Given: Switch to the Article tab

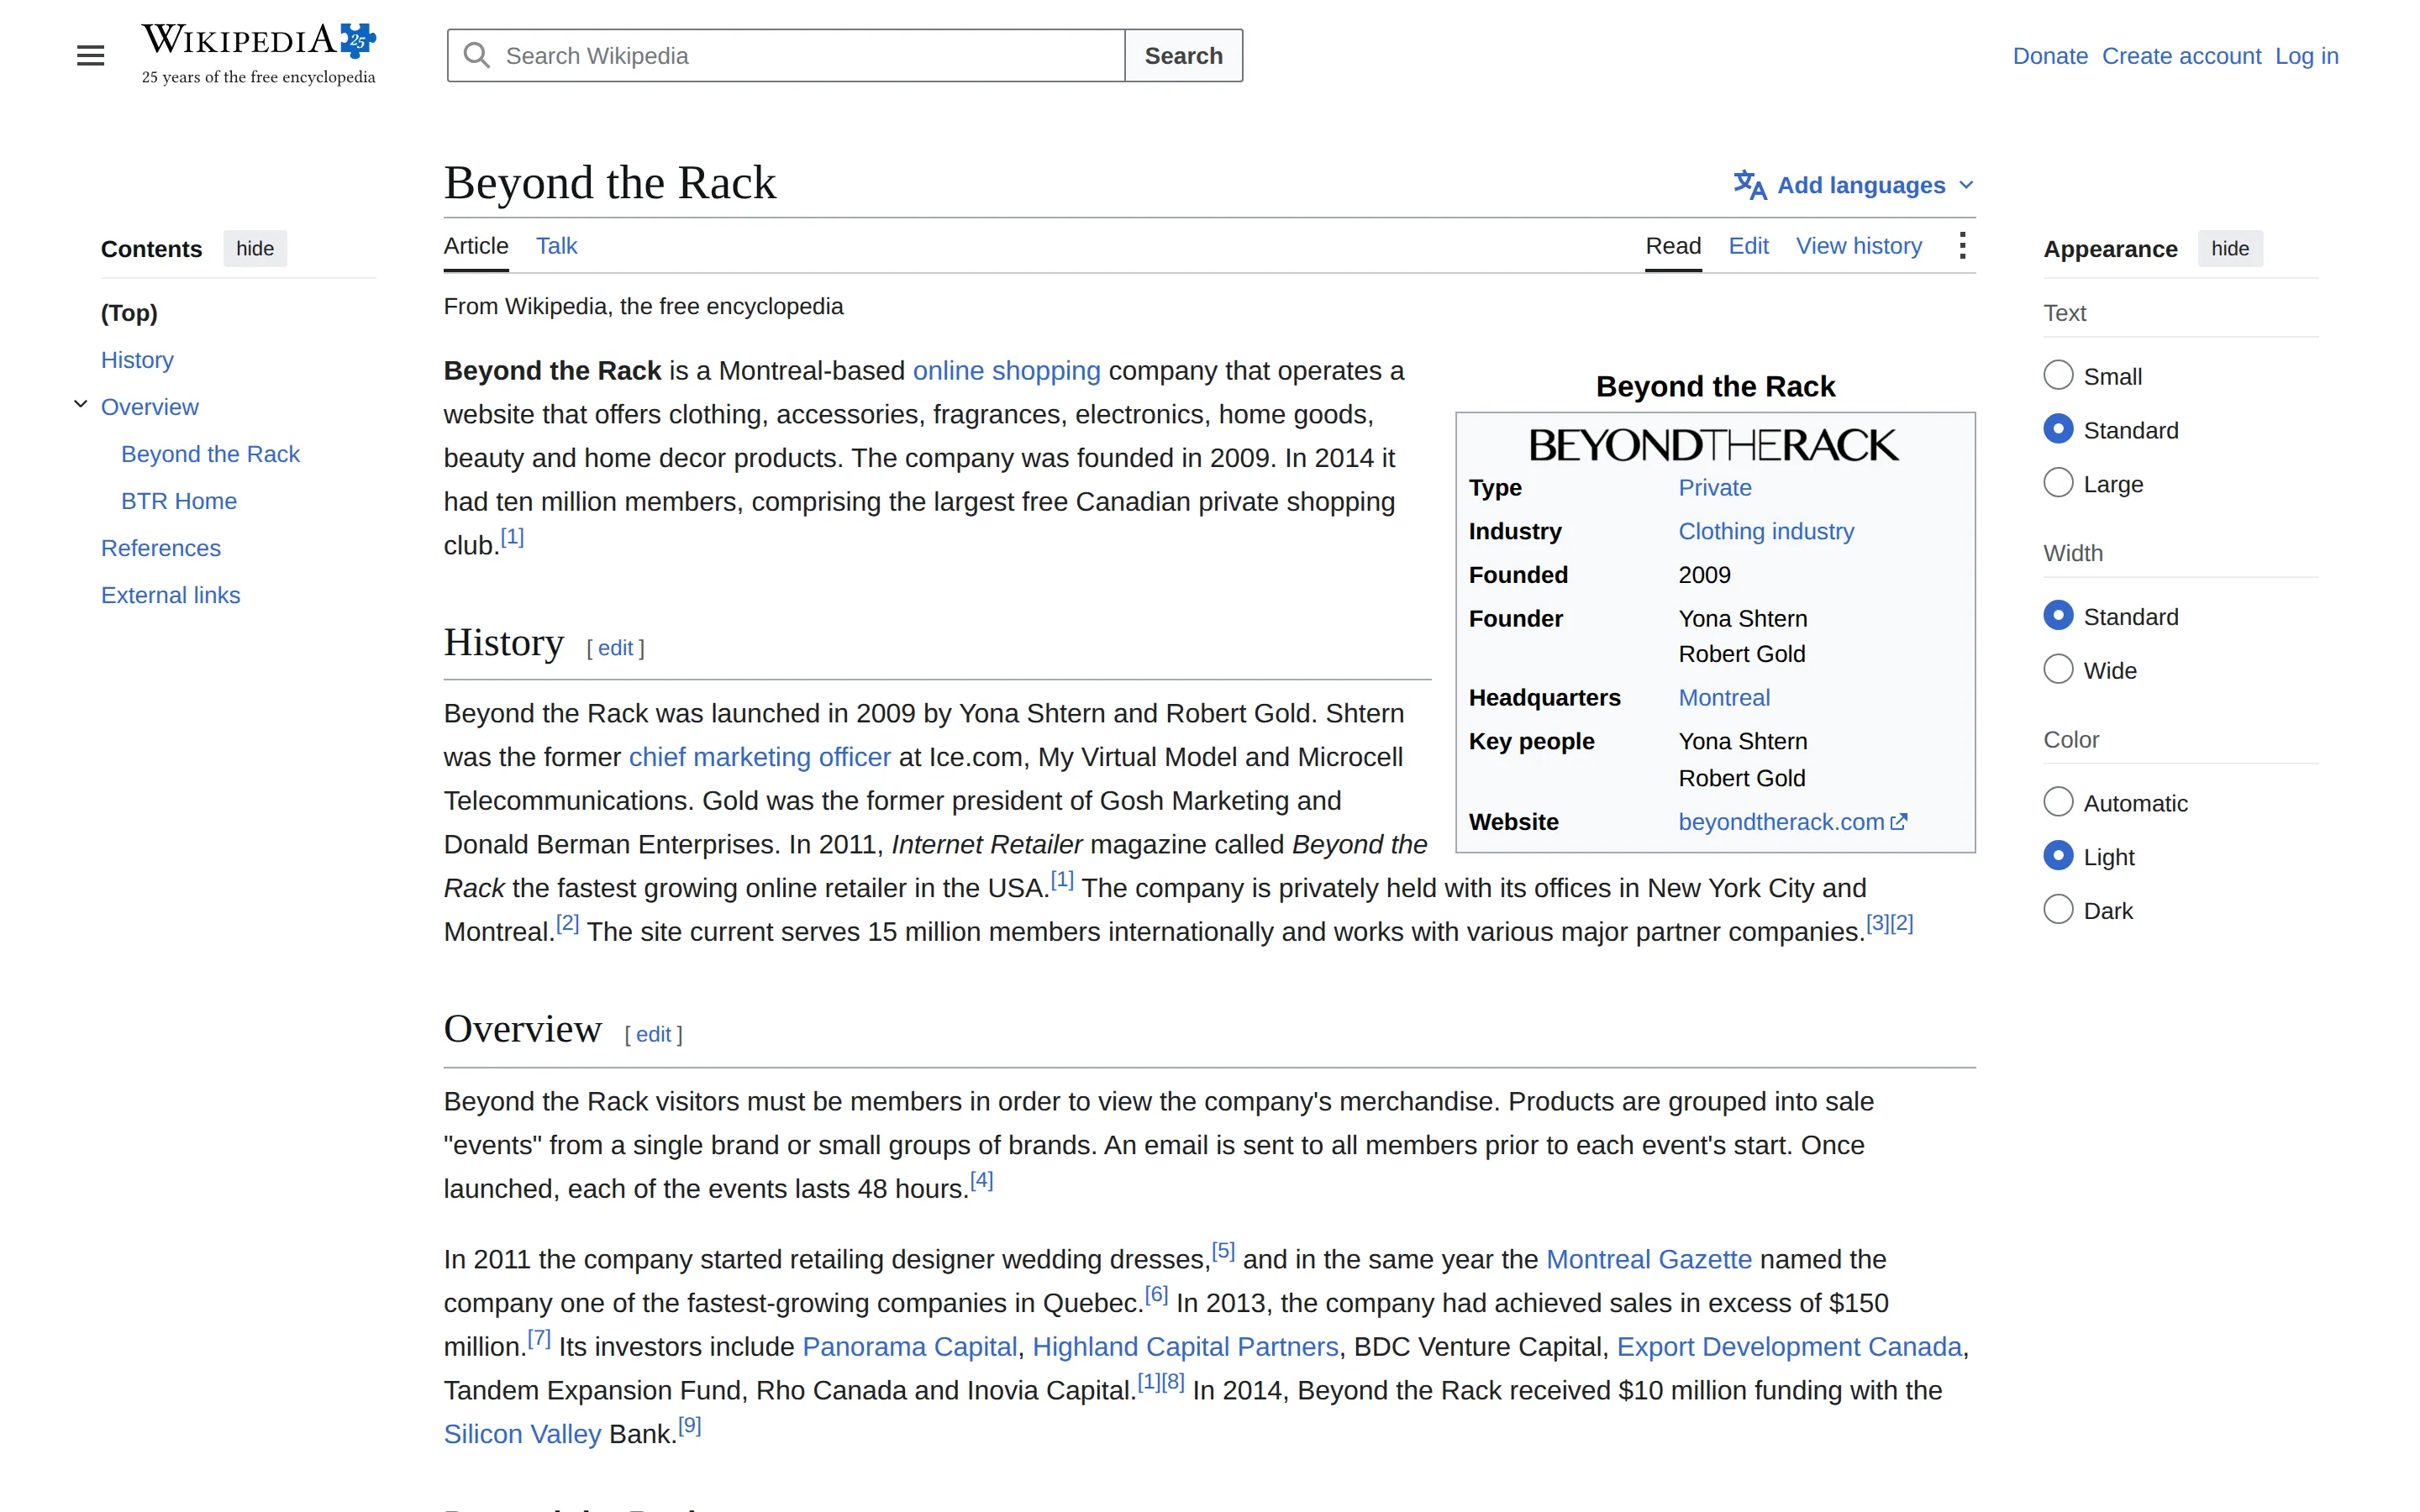Looking at the screenshot, I should (x=476, y=246).
